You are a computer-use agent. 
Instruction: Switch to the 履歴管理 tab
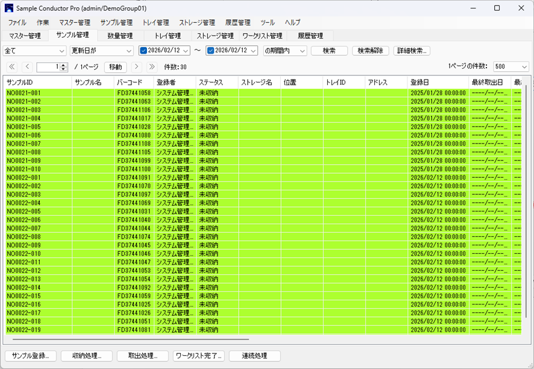(310, 36)
